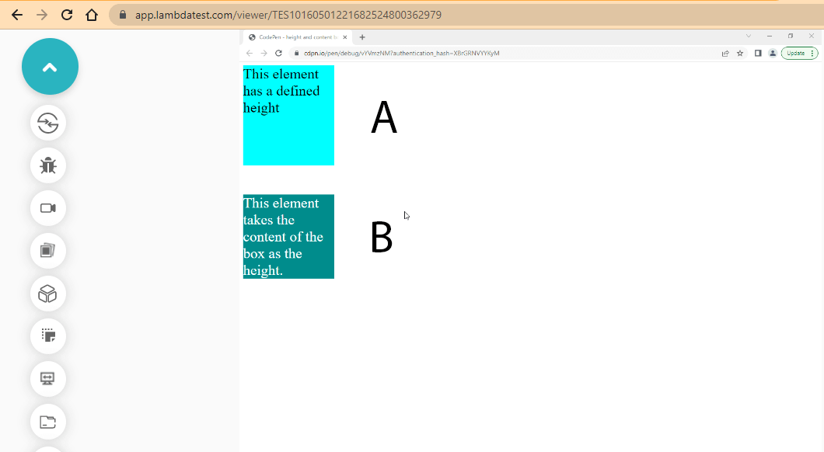Screen dimensions: 824x452
Task: Open the files folder icon in the sidebar
Action: click(x=48, y=422)
